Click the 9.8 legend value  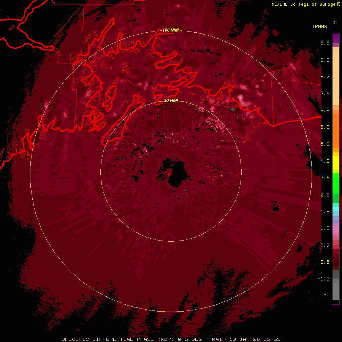pyautogui.click(x=325, y=43)
